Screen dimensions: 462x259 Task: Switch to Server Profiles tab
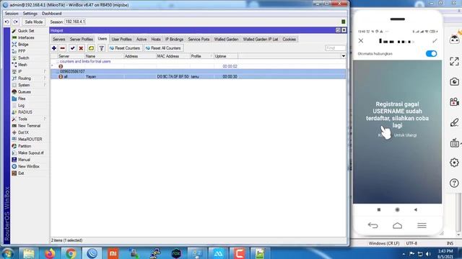[x=82, y=40]
